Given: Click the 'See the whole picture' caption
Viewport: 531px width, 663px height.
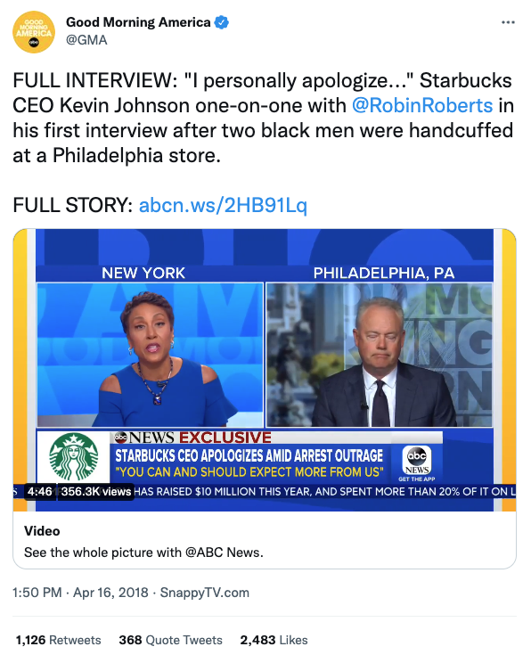Looking at the screenshot, I should click(143, 552).
